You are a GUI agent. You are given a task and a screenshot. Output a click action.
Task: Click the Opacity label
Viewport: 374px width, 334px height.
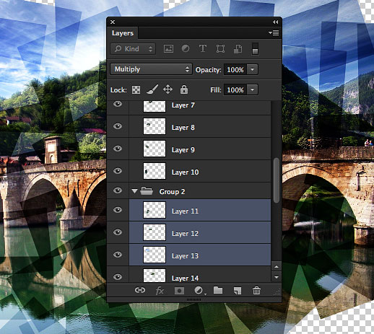tap(208, 70)
